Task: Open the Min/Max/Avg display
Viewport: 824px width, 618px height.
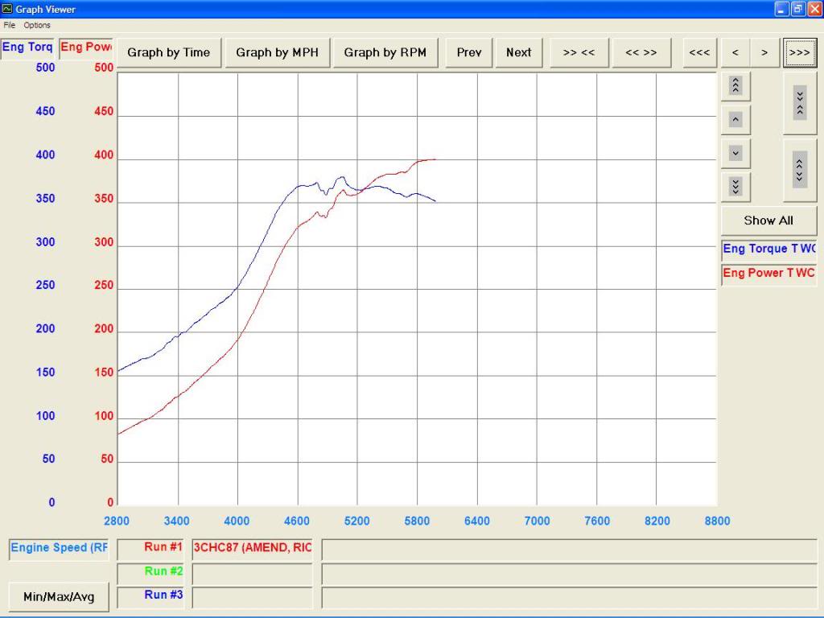Action: pyautogui.click(x=57, y=596)
